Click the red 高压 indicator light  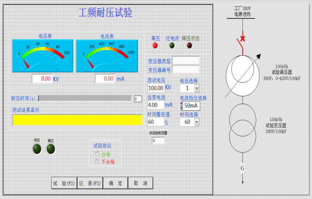tap(155, 46)
